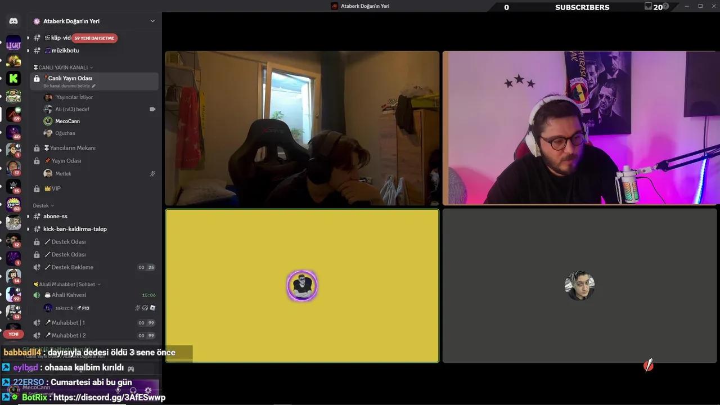Click the 59 YENİ BAHSETME mentions pill
Screen dimensions: 720x405
pos(94,38)
